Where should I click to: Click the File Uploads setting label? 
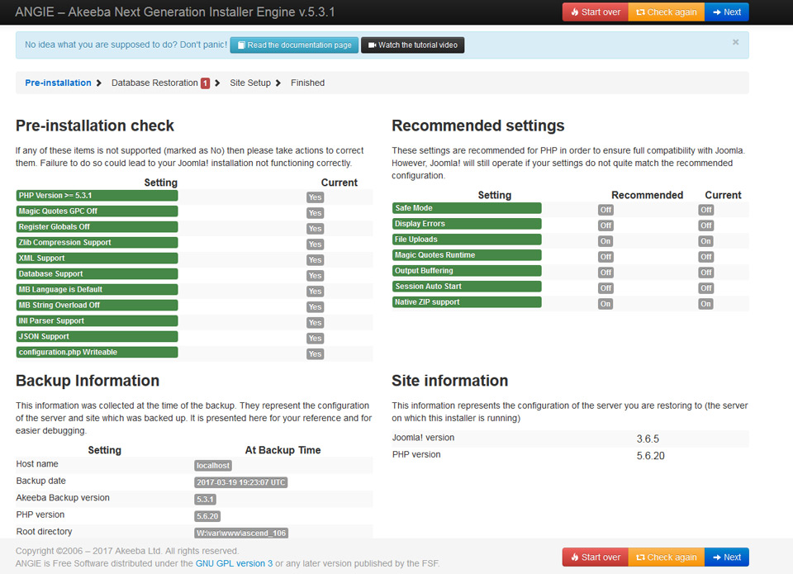click(x=467, y=240)
